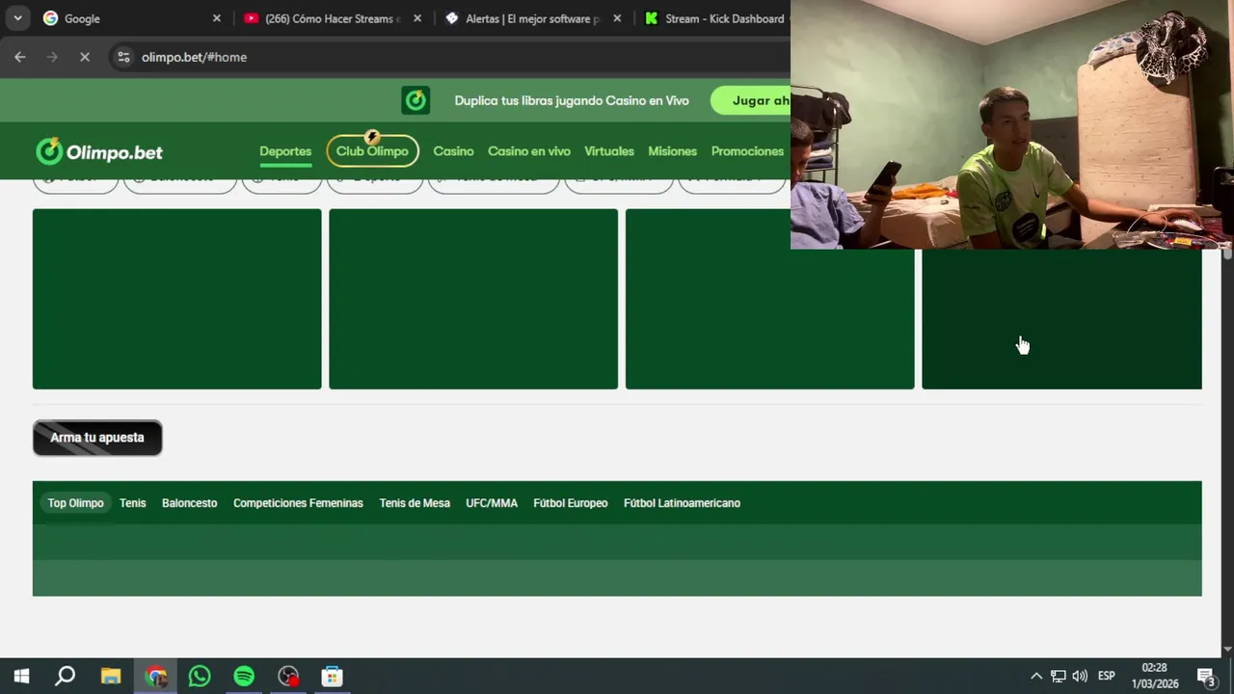Select the Fútbol Europeo tab
Image resolution: width=1234 pixels, height=694 pixels.
(571, 503)
